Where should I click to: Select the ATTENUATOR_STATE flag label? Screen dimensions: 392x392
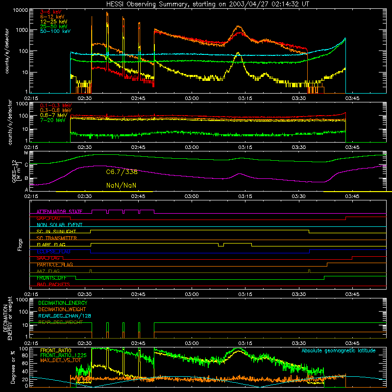tap(59, 212)
